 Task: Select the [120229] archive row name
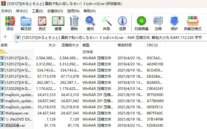click(18, 88)
